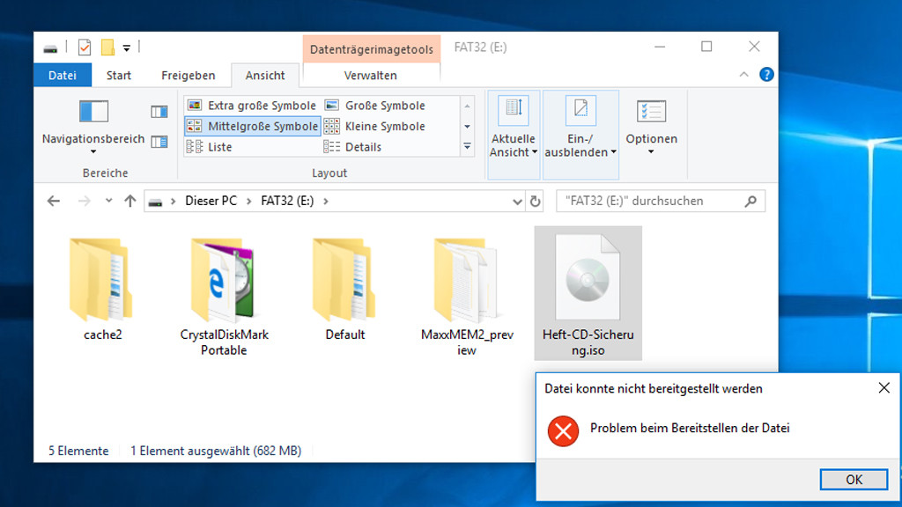Open the Aktuelle Ansicht dropdown
Screen dimensions: 902x507
(x=514, y=135)
